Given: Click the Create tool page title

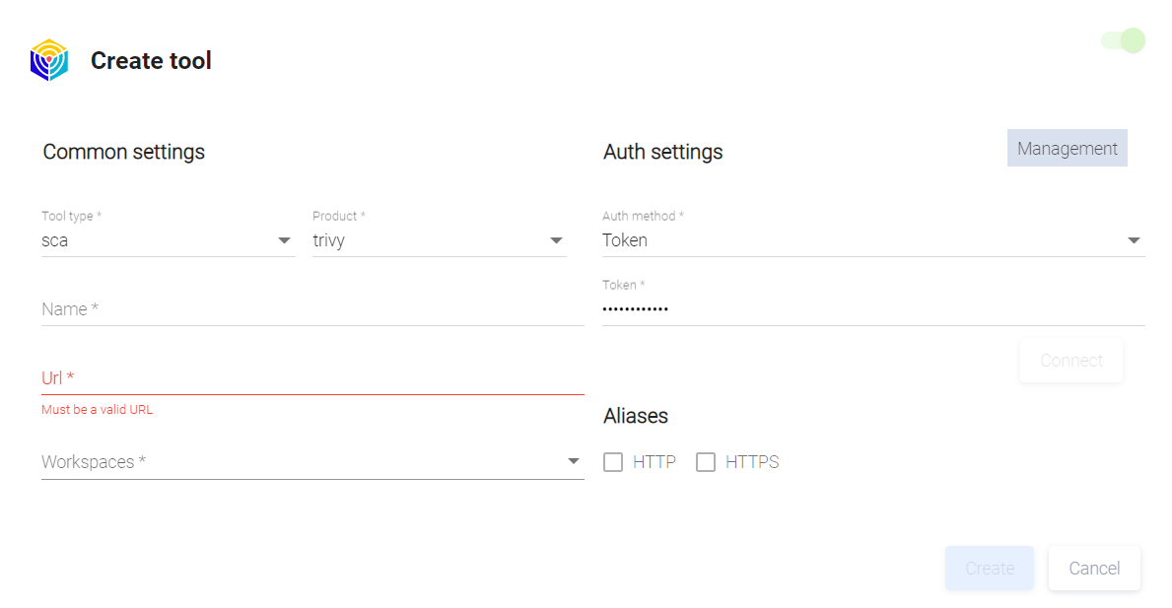Looking at the screenshot, I should tap(151, 61).
